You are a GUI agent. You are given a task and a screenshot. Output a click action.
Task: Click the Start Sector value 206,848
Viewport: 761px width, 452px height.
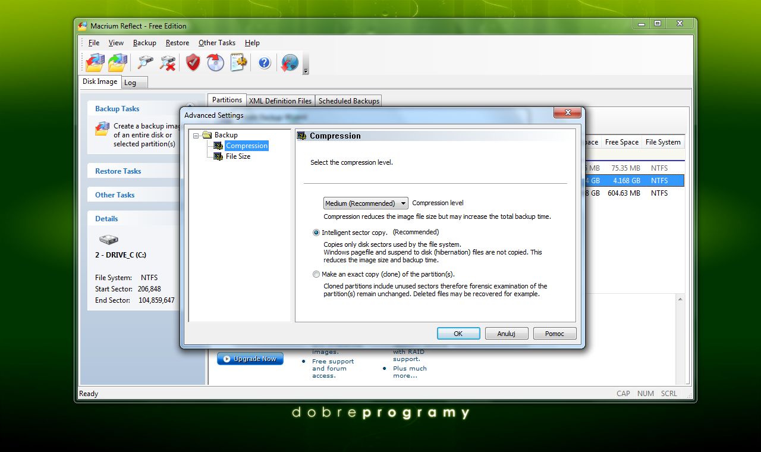[x=149, y=289]
